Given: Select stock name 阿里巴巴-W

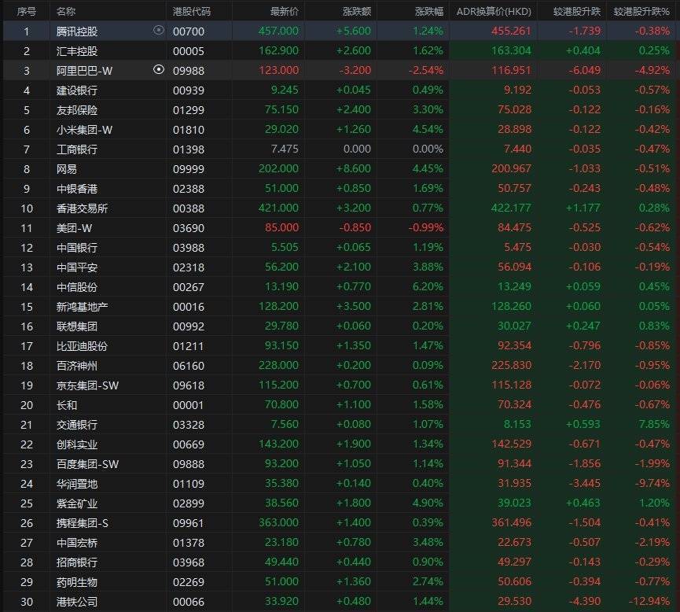Looking at the screenshot, I should point(84,71).
